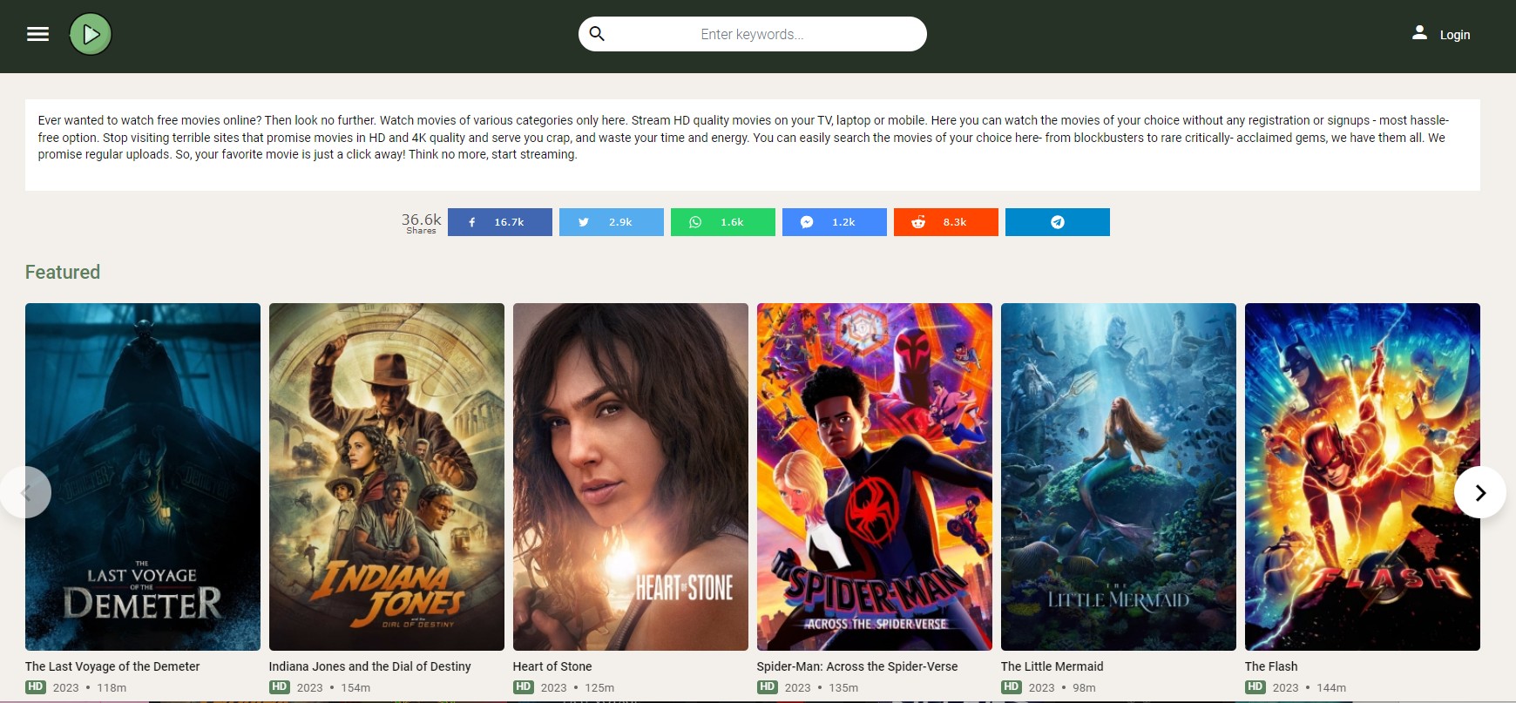This screenshot has height=703, width=1516.
Task: Share via WhatsApp button 1.6k
Action: [x=723, y=222]
